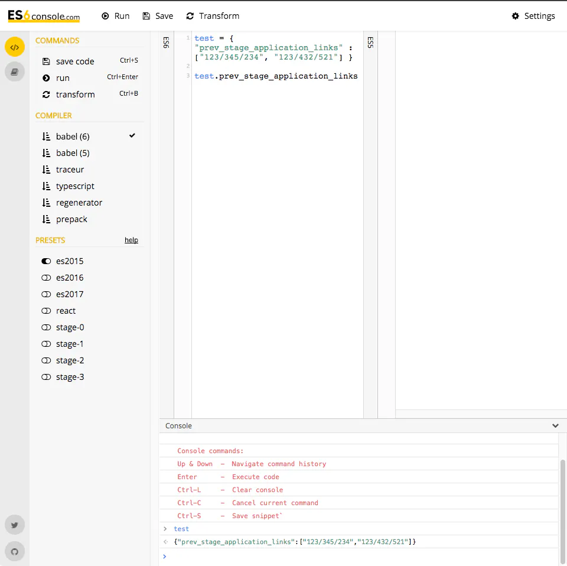Enable the stage-2 preset
Viewport: 567px width, 566px height.
(46, 360)
